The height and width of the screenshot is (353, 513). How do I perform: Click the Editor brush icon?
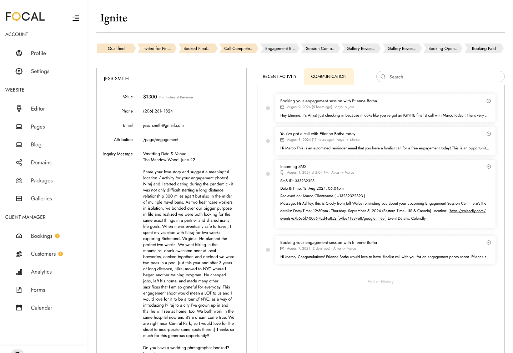point(19,109)
